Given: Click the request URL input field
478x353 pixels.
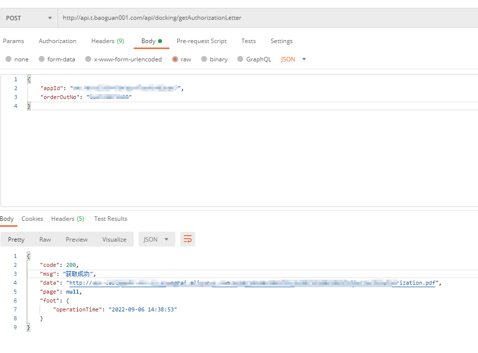Looking at the screenshot, I should tap(267, 18).
